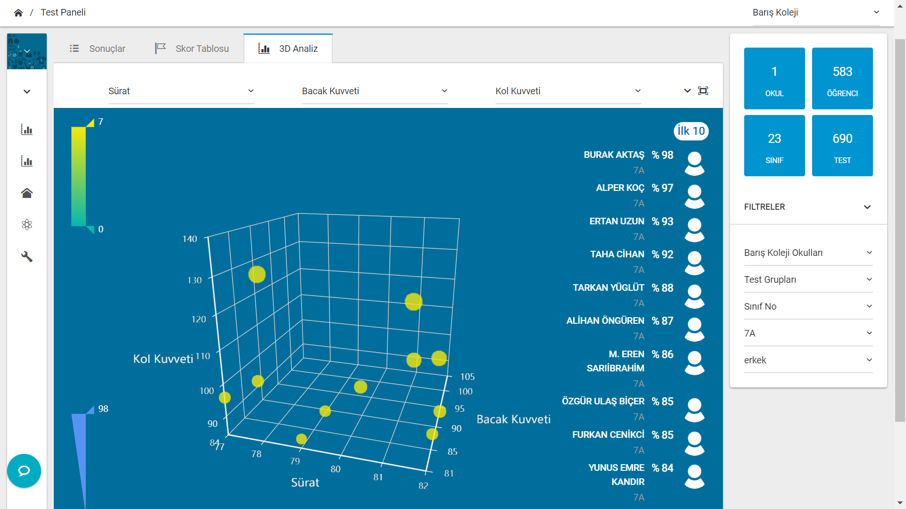Screen dimensions: 906x509
Task: Open the Kol Kuvveti dropdown
Action: [x=568, y=91]
